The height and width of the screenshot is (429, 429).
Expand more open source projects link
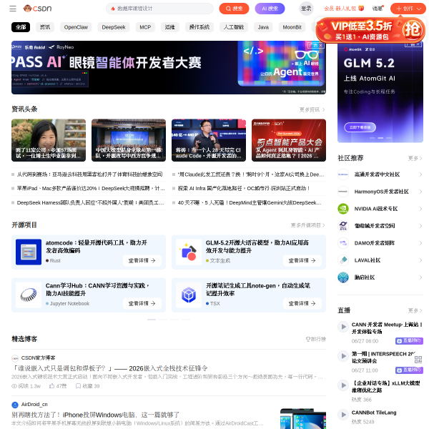click(307, 225)
